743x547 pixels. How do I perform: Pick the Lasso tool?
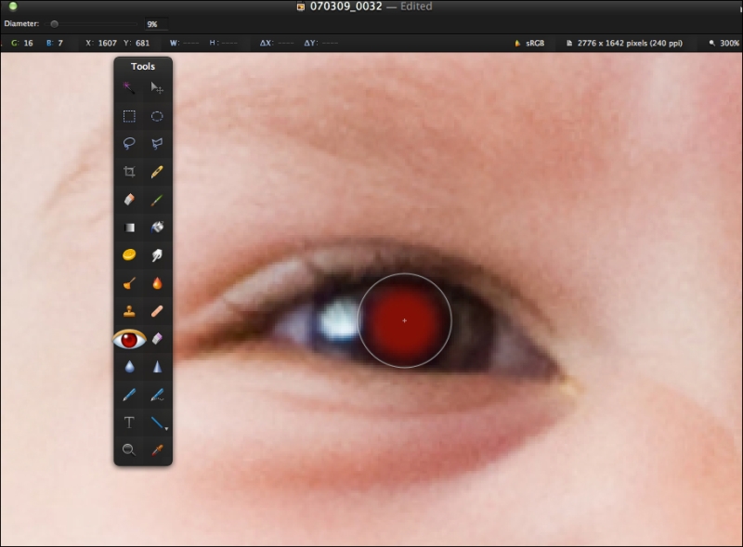click(x=129, y=143)
